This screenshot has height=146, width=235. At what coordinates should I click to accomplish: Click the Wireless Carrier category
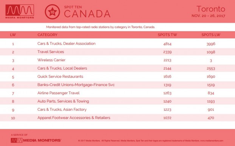pos(51,60)
